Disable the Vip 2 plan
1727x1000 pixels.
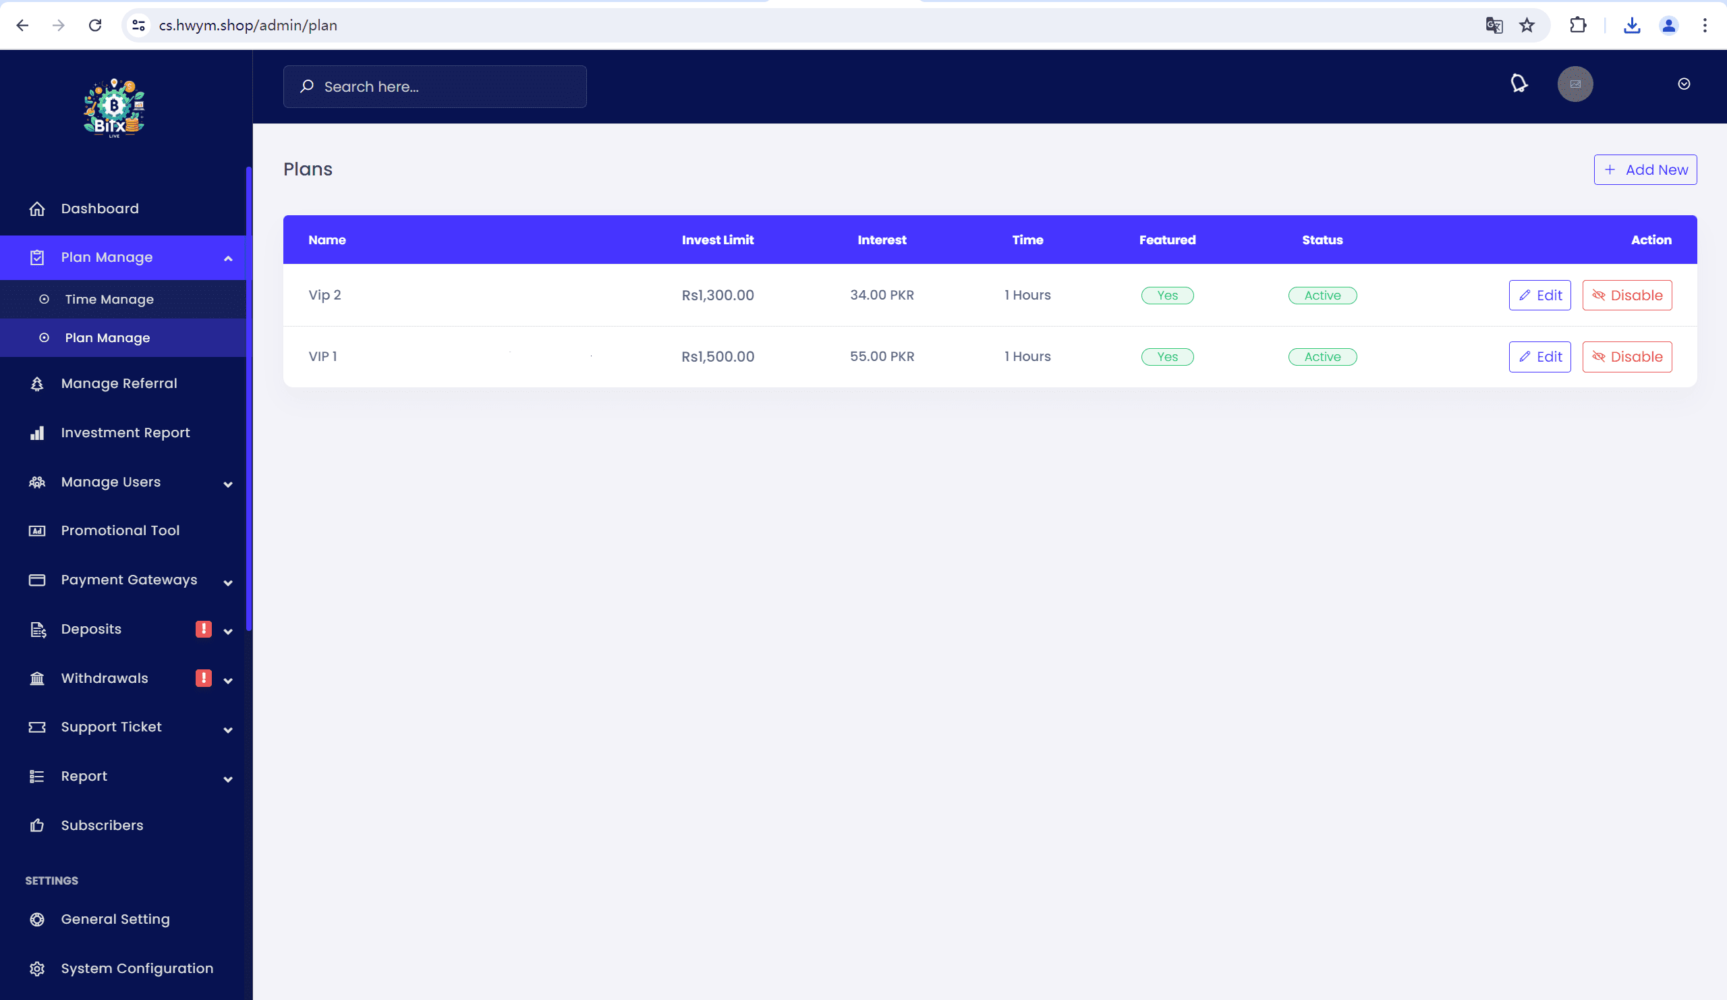tap(1626, 296)
